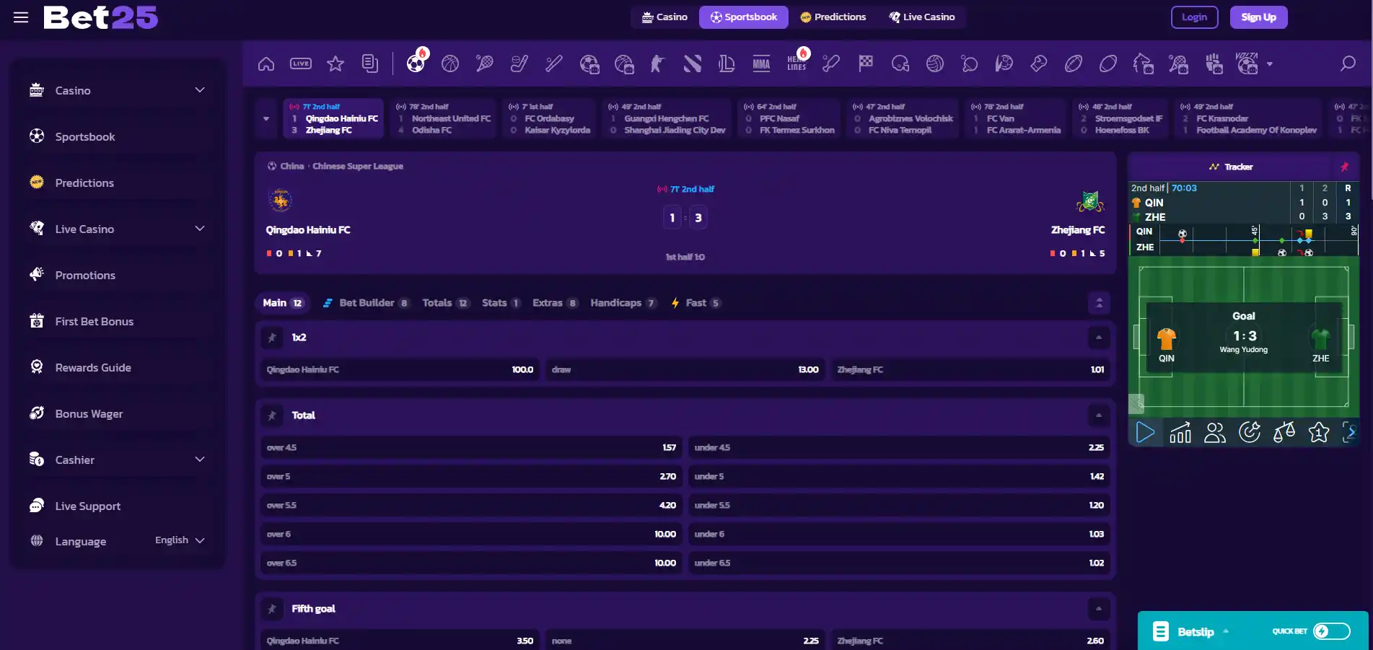Collapse all markets toggle button
This screenshot has width=1373, height=650.
point(1099,303)
